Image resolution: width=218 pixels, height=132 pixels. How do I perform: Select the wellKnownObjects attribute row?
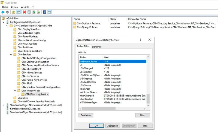113,92
